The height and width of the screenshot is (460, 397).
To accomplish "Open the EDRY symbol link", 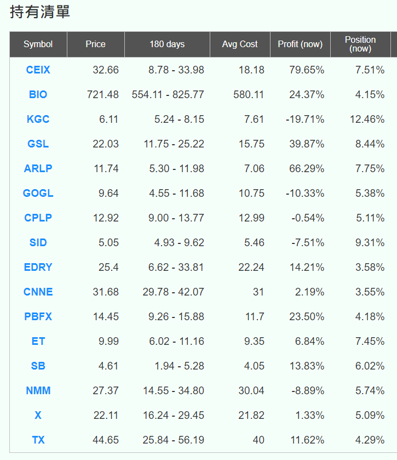I will pos(38,268).
